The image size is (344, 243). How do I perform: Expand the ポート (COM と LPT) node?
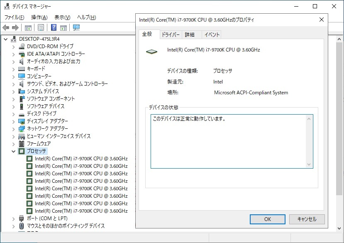pyautogui.click(x=14, y=218)
